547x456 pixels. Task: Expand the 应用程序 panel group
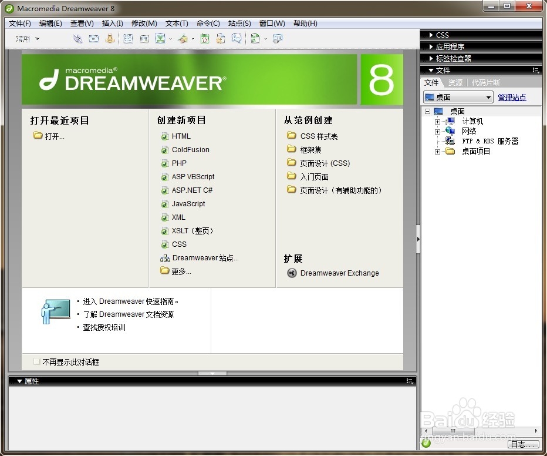tap(431, 47)
